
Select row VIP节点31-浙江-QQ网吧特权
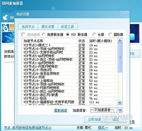70,91
